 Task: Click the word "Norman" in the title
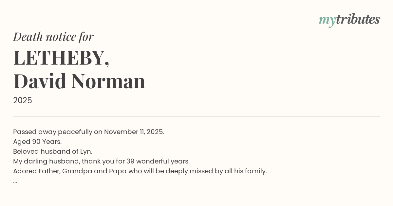click(x=108, y=81)
